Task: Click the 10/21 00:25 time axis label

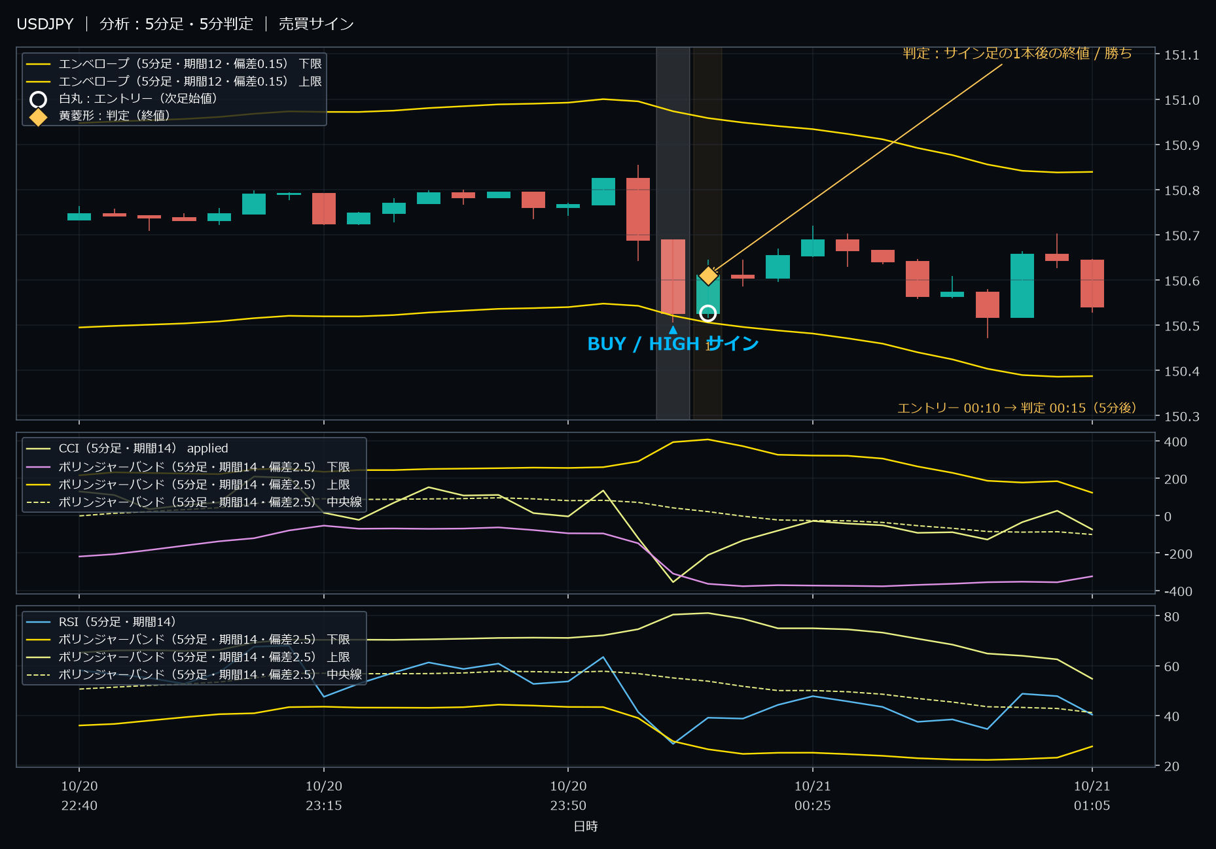Action: tap(813, 796)
